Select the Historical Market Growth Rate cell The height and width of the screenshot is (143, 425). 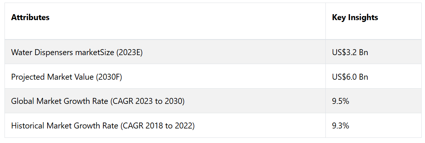(165, 125)
